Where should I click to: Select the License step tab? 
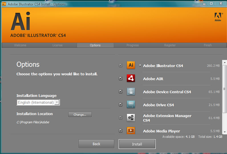(57, 45)
